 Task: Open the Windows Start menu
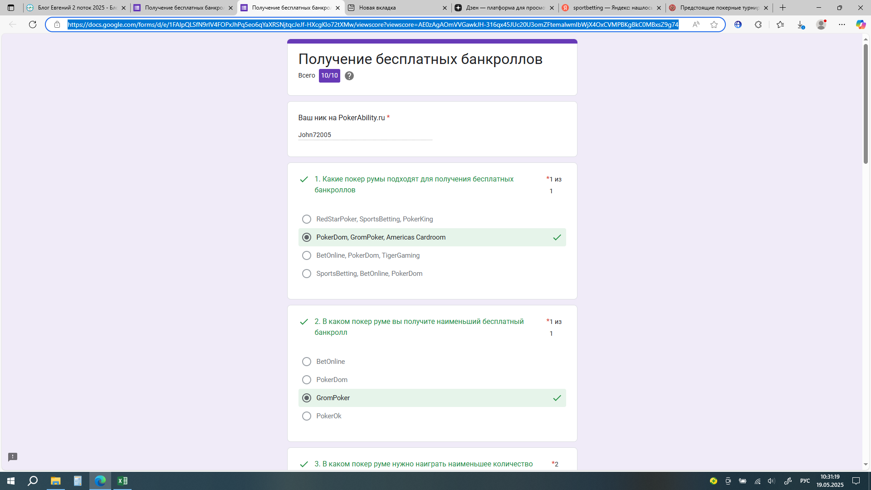(11, 481)
